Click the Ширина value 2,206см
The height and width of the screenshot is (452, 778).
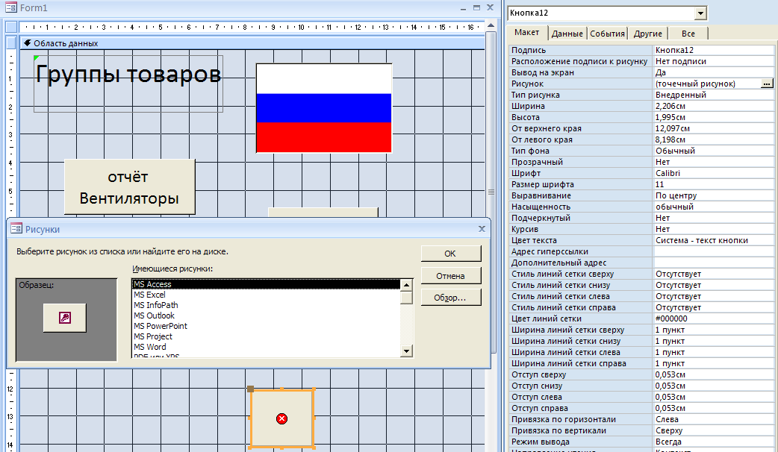point(714,106)
